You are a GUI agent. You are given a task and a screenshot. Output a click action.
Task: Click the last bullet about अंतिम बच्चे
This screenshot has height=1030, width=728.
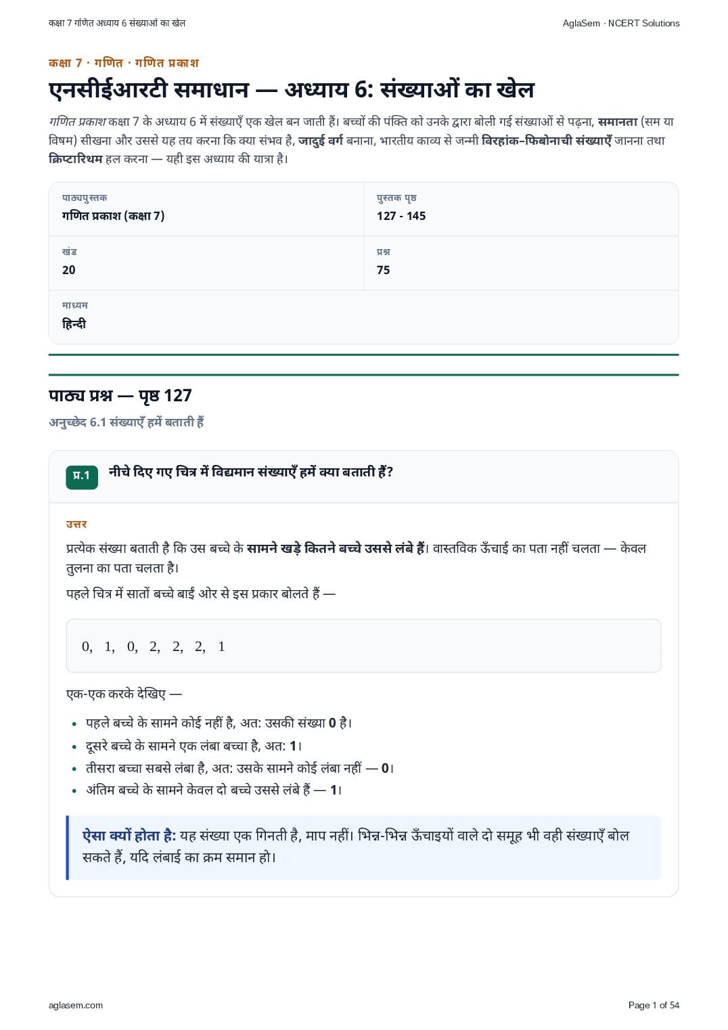[x=214, y=790]
